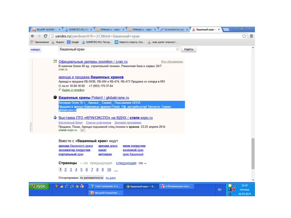Open the пуск Start button
Image resolution: width=291 pixels, height=218 pixels.
click(x=39, y=186)
